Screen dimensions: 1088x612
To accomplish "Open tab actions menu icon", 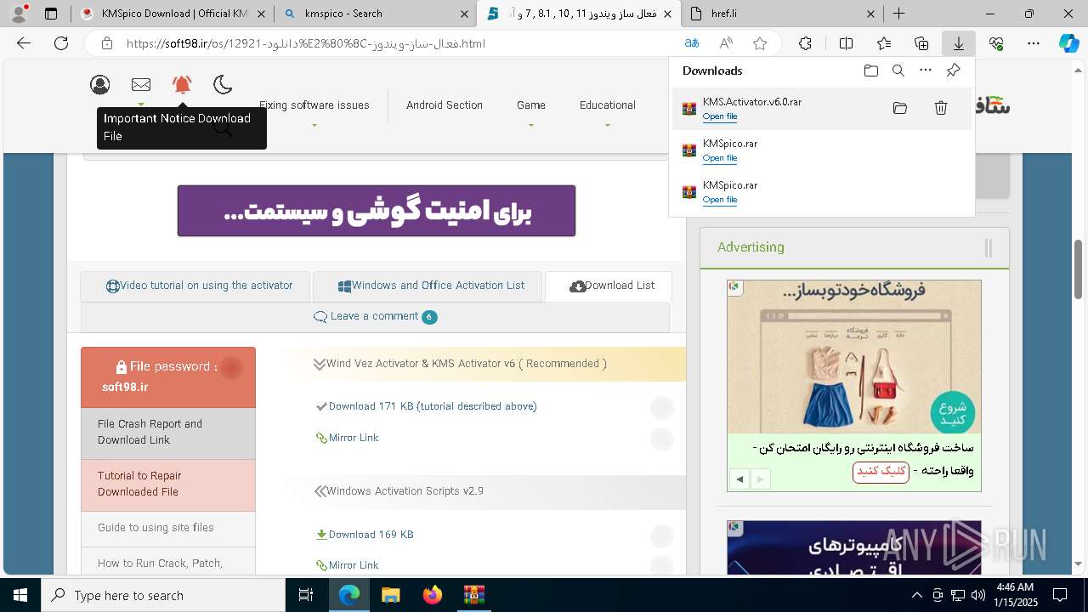I will tap(51, 14).
